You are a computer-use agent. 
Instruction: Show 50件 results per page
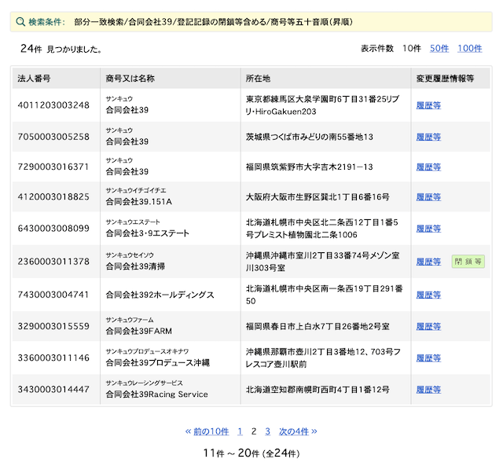[x=439, y=49]
